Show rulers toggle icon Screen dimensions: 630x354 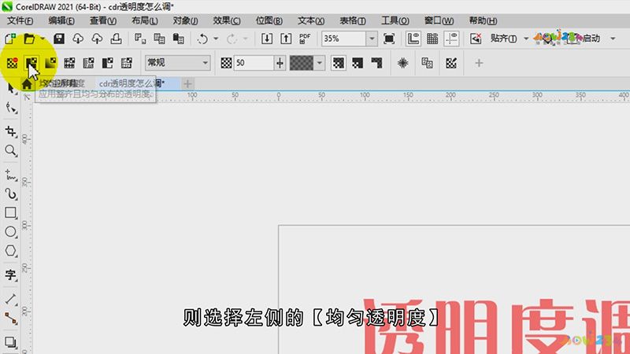coord(413,39)
